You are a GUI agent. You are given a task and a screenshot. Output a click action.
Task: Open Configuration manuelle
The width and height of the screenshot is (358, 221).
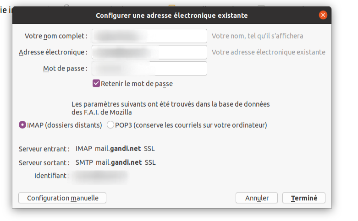coord(62,198)
